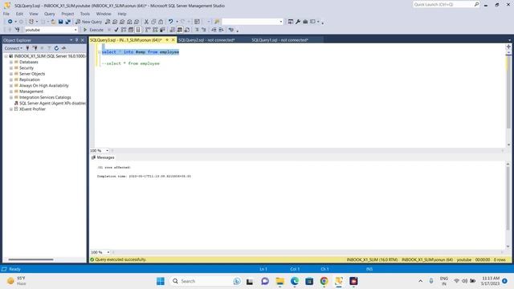
Task: Switch to SQLQuery1.sql tab
Action: click(280, 40)
